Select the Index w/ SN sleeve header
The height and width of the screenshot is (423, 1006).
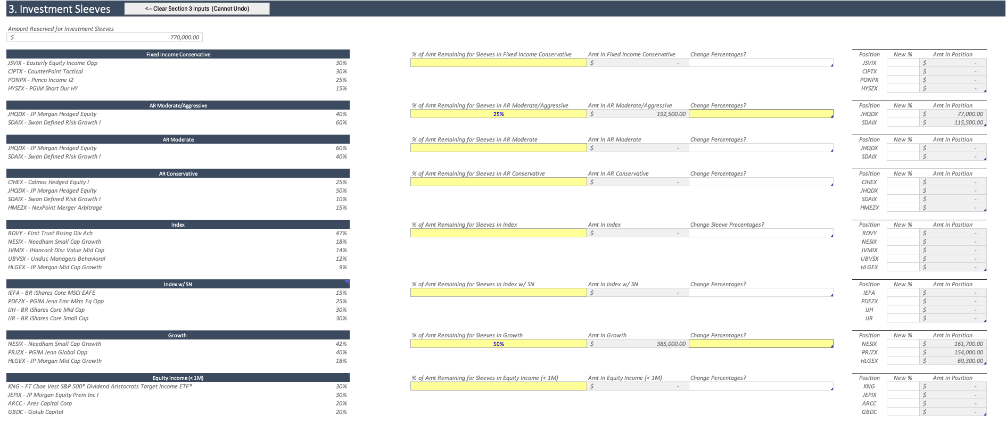[178, 284]
